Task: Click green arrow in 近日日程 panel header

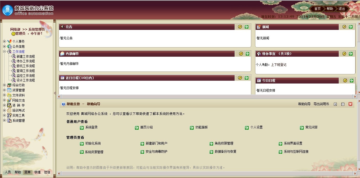Action: [x=246, y=78]
